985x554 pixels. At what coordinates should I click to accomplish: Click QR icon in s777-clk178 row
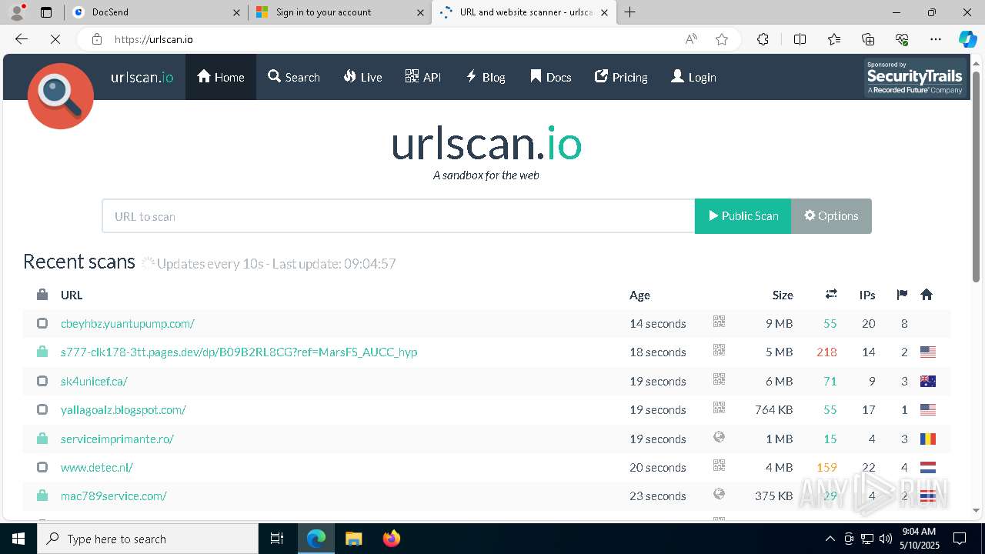tap(719, 350)
